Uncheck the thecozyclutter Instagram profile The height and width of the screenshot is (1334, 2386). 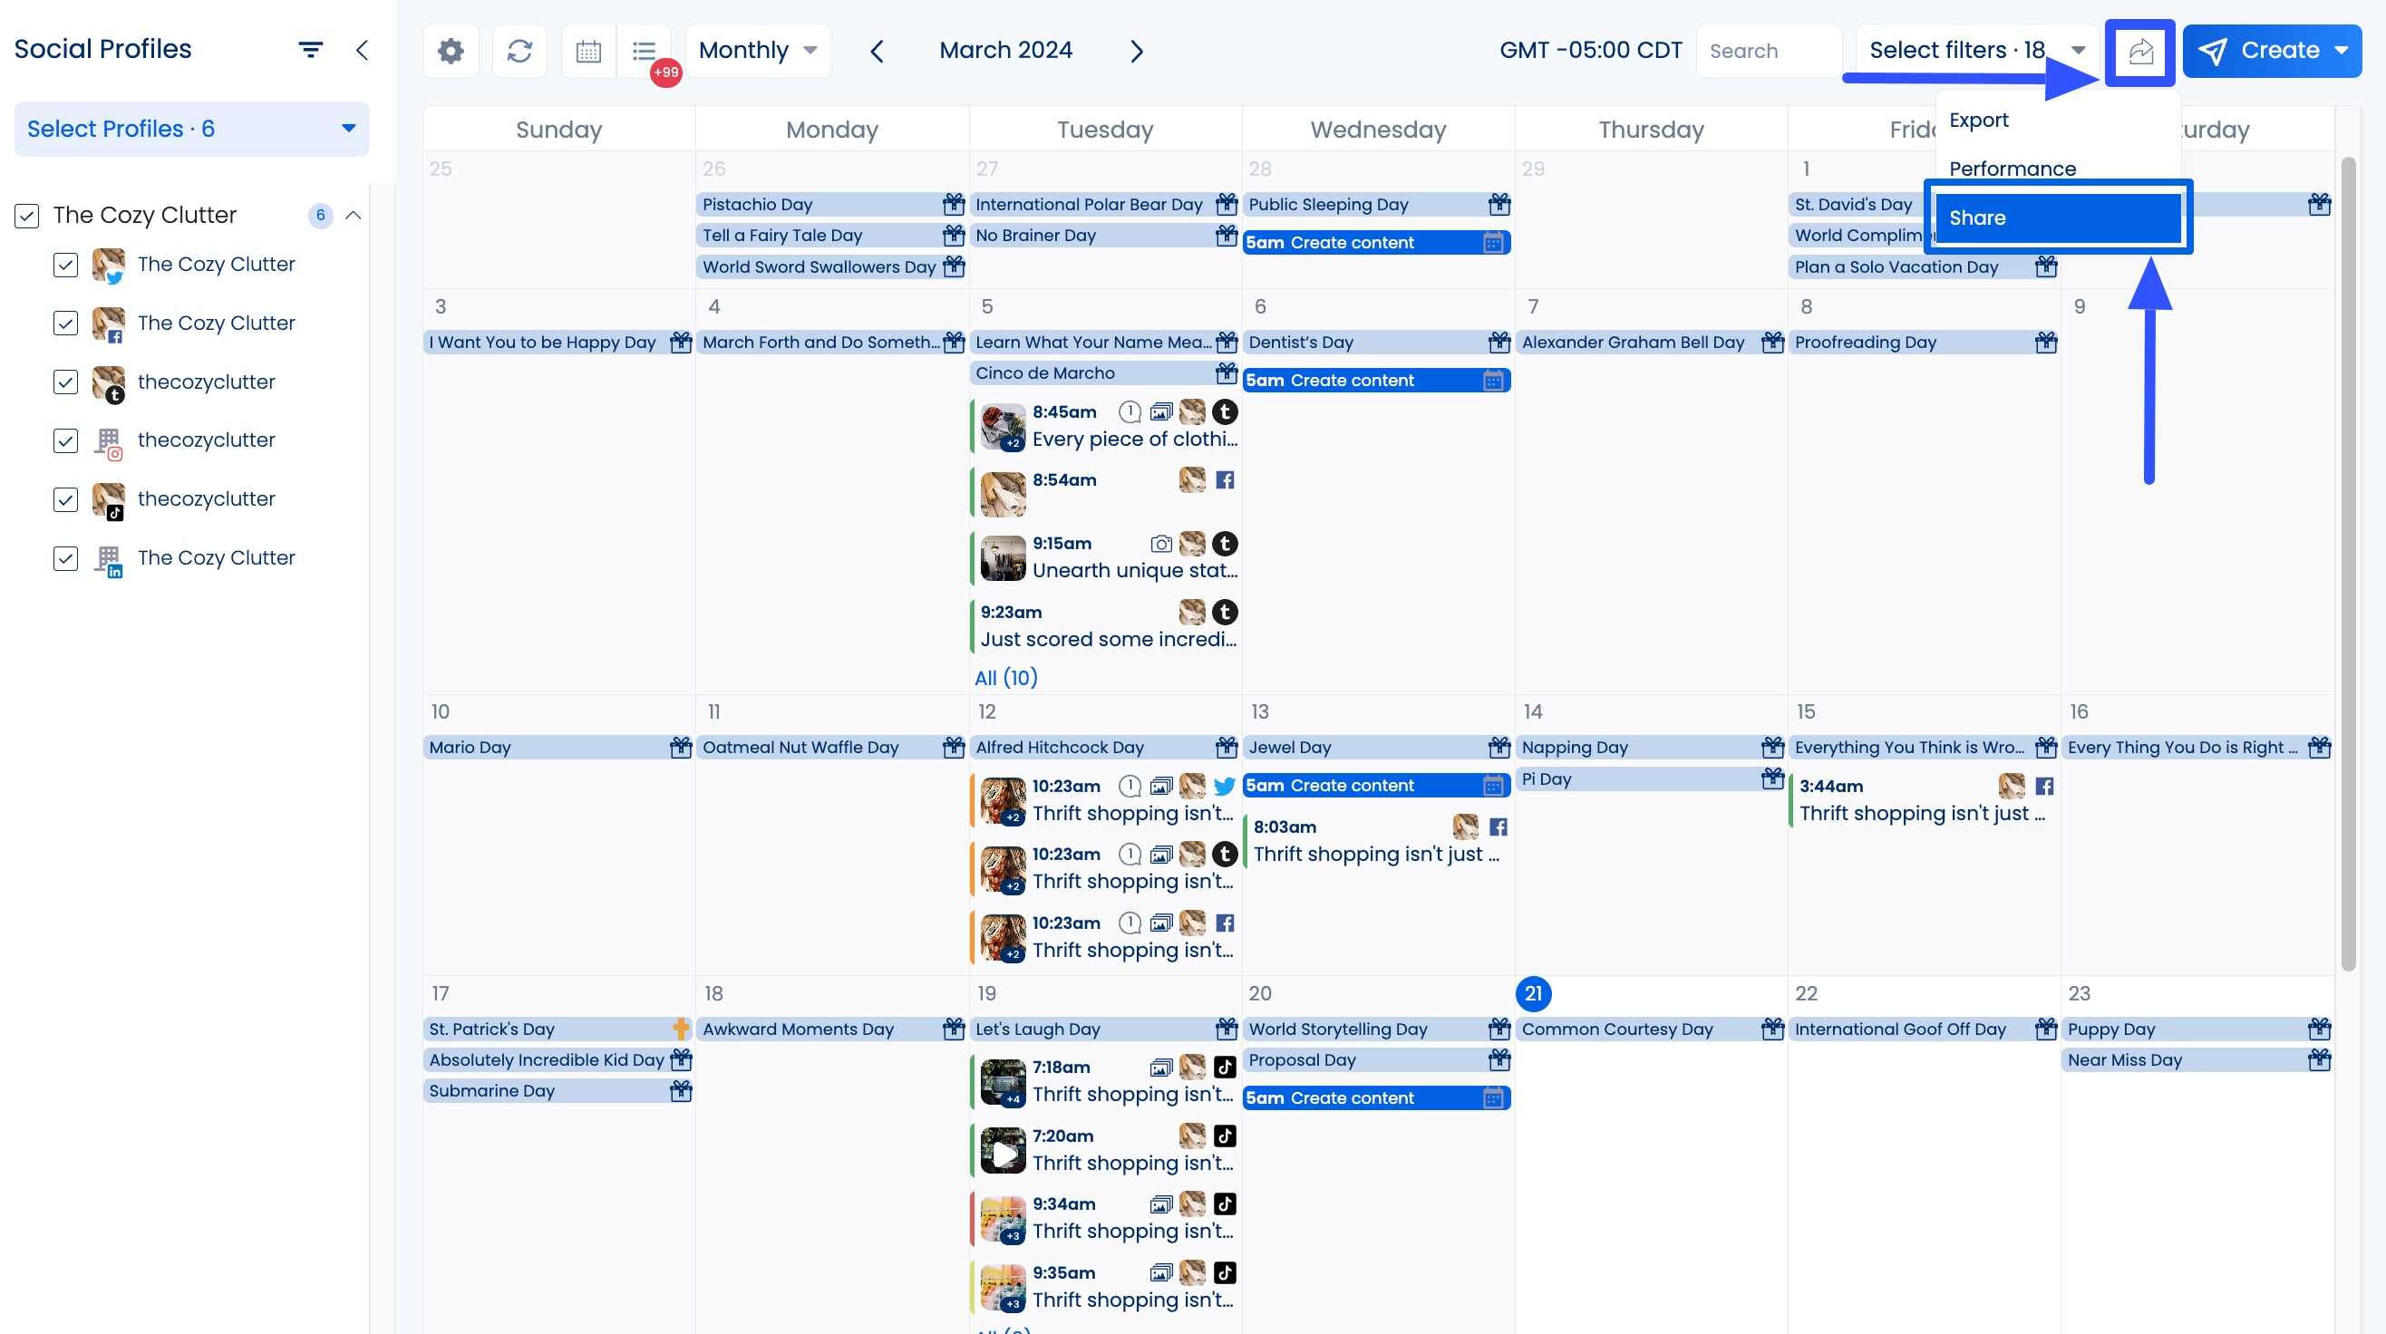[x=65, y=440]
